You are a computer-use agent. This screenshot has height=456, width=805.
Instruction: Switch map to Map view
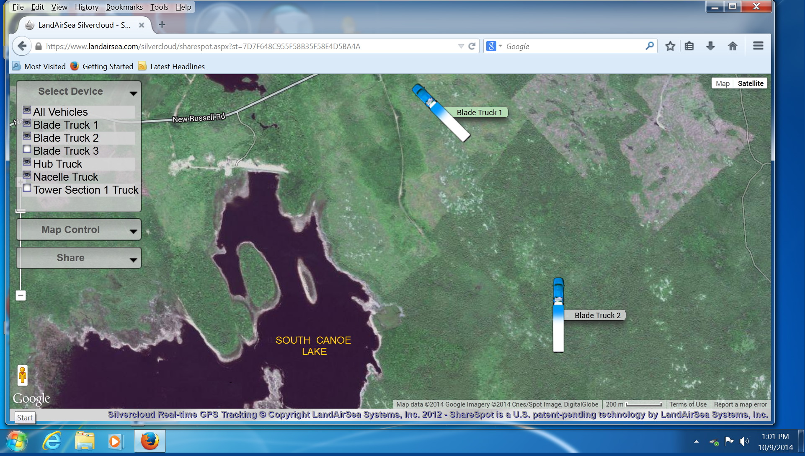[x=722, y=83]
